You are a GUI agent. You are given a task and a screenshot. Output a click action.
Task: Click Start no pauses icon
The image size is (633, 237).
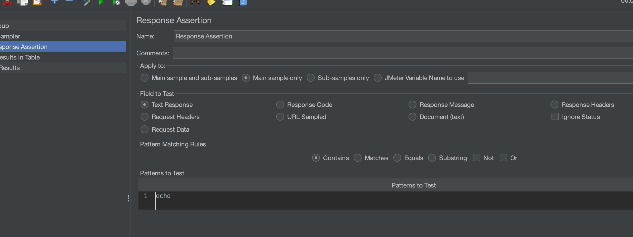116,2
